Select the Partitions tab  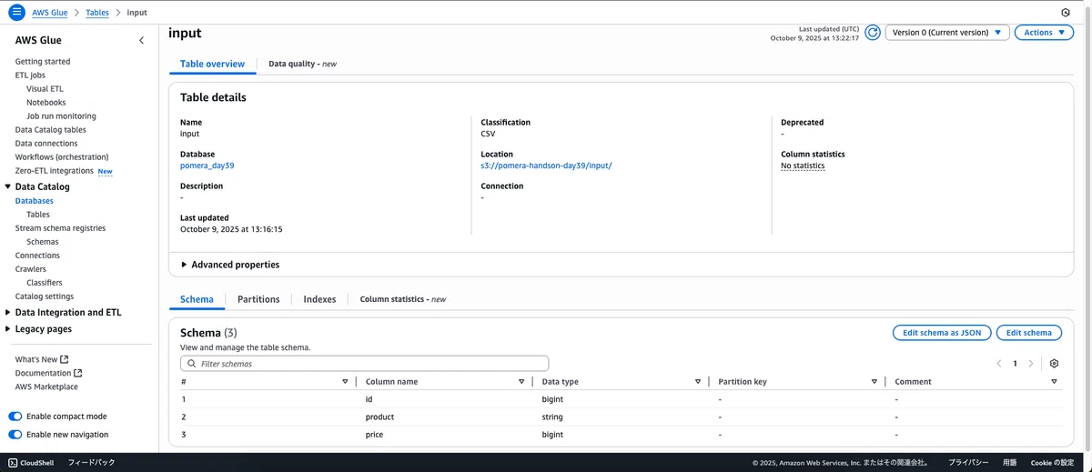click(258, 299)
